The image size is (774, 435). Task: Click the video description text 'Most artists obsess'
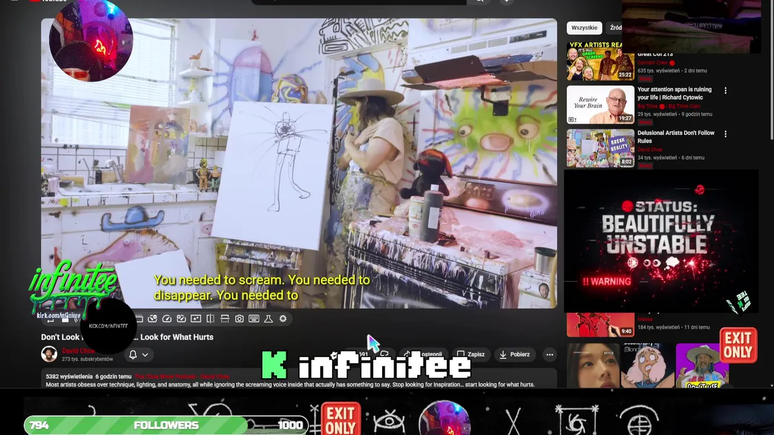[x=290, y=384]
